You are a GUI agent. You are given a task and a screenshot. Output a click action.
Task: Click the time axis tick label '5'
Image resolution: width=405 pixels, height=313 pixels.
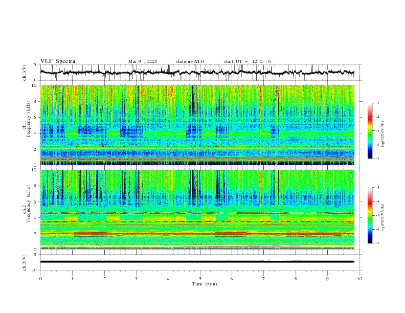(x=200, y=279)
